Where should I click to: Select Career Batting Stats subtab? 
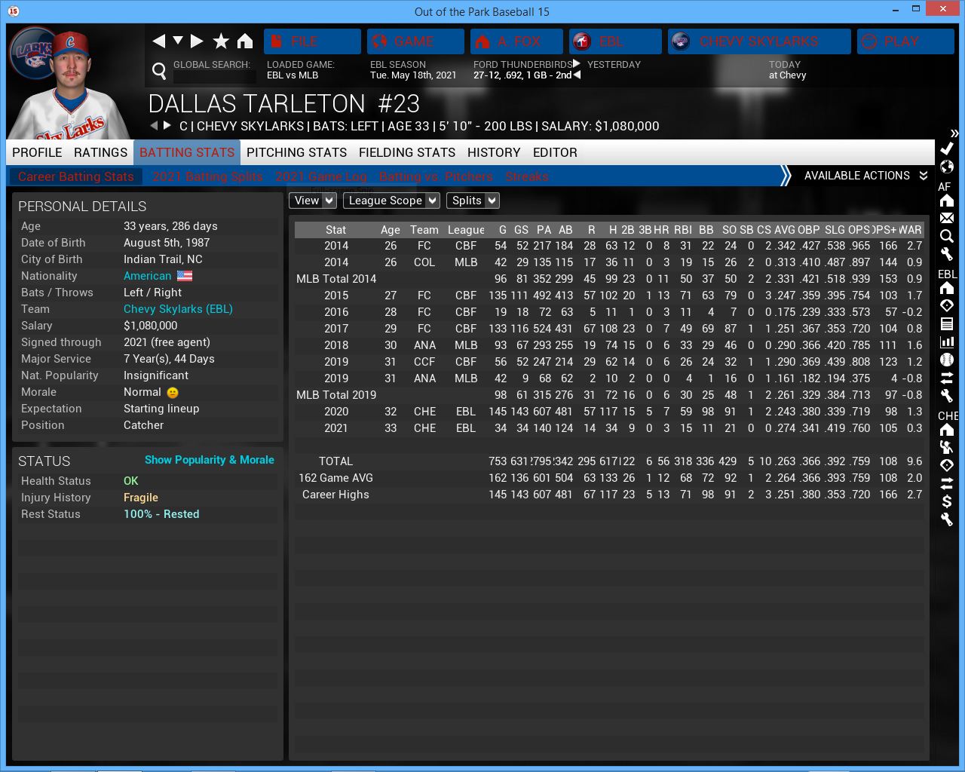[75, 176]
